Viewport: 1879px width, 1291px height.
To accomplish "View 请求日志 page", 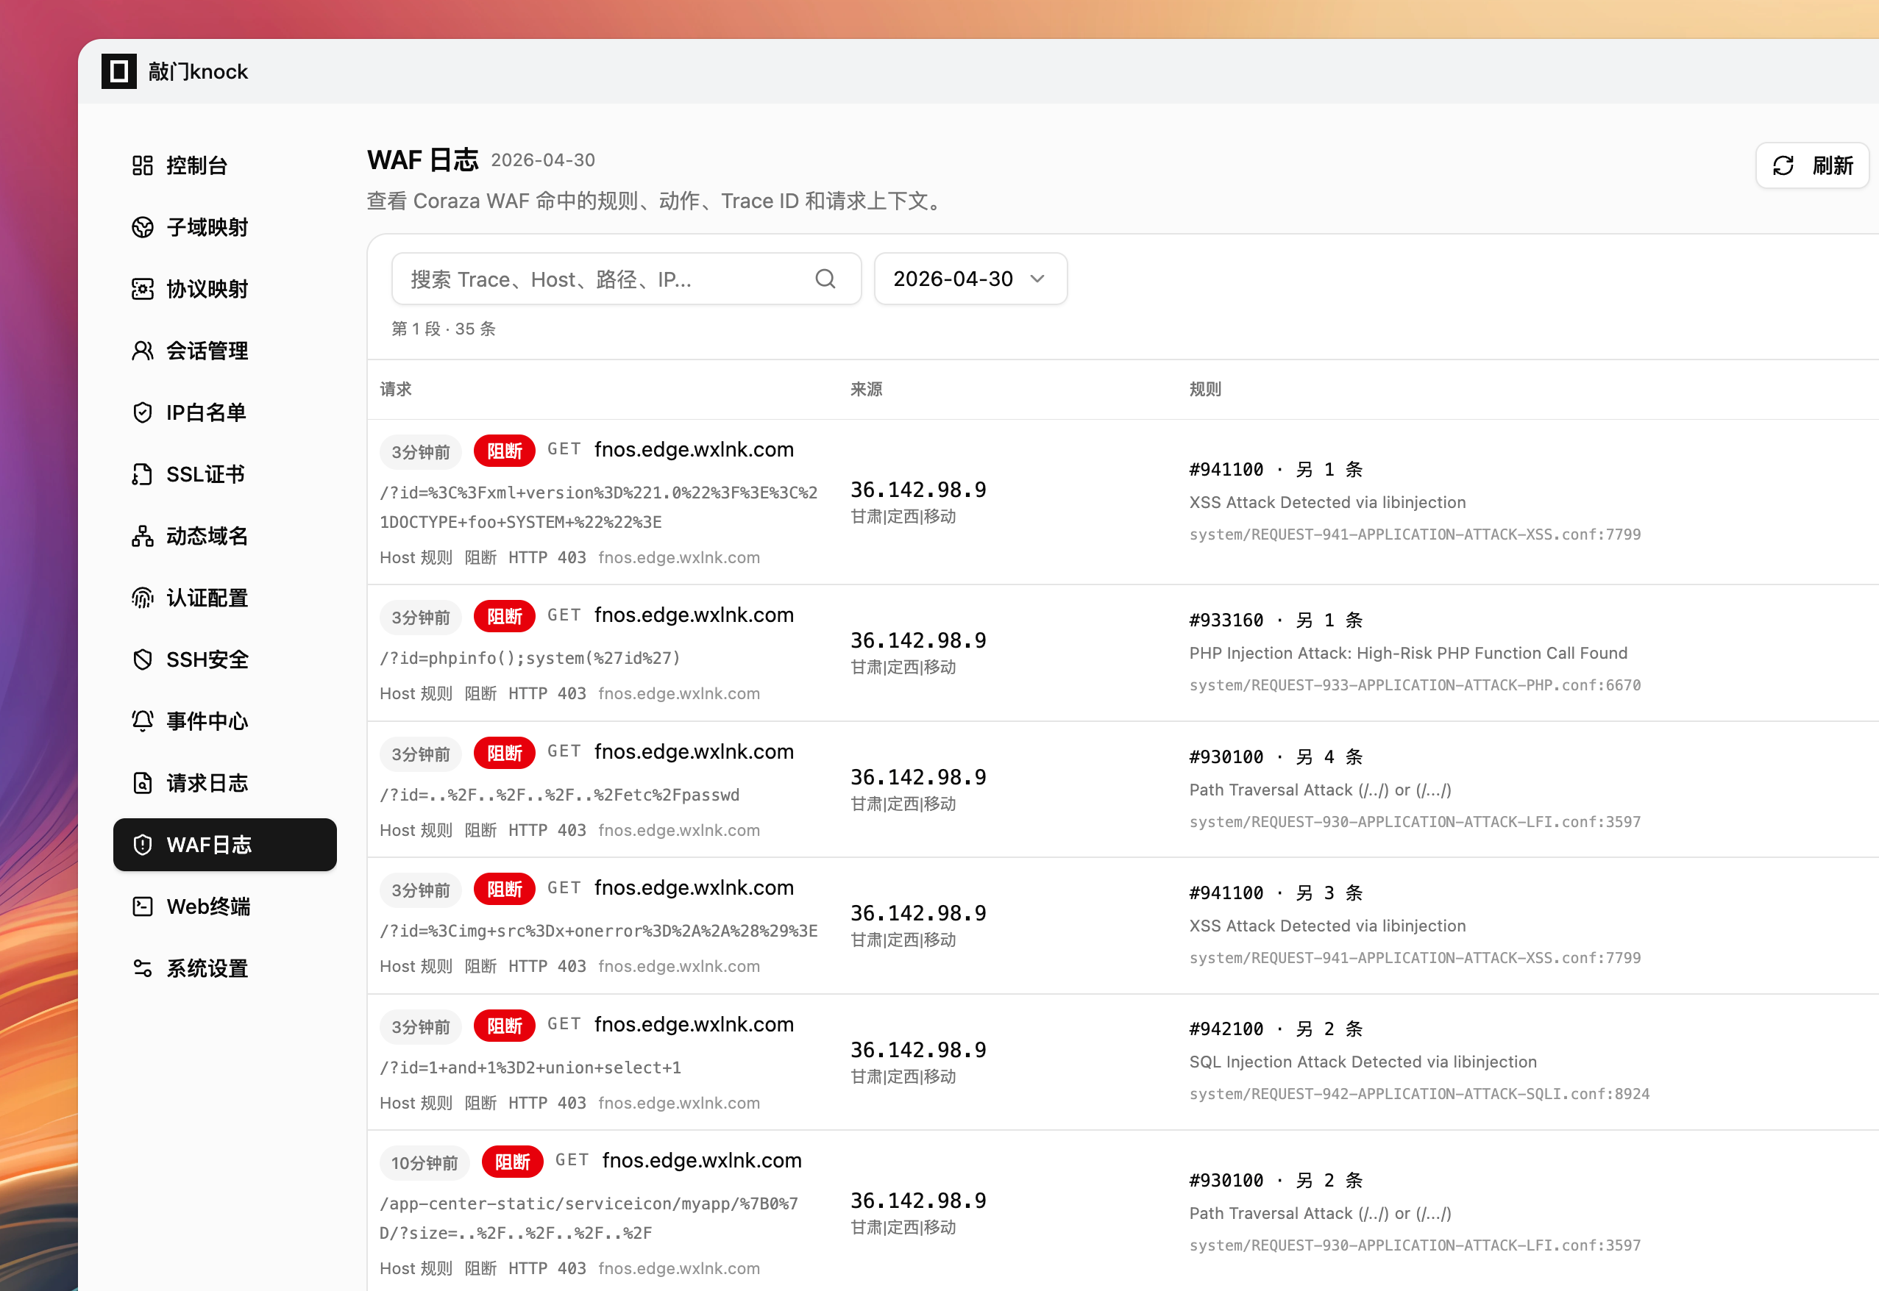I will pos(225,783).
